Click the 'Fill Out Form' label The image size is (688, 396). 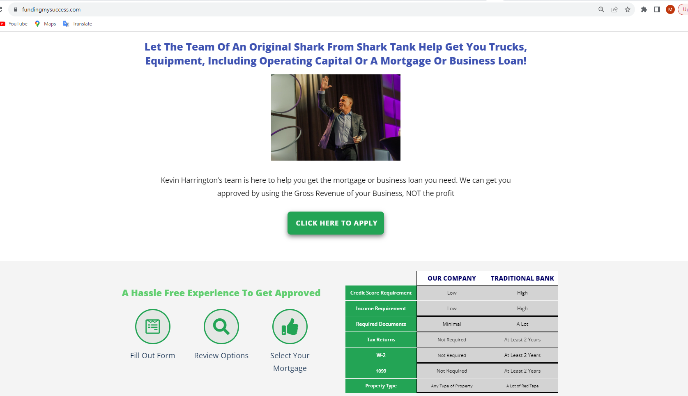[153, 356]
